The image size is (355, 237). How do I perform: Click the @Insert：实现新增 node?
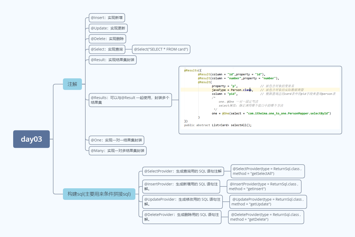point(107,18)
